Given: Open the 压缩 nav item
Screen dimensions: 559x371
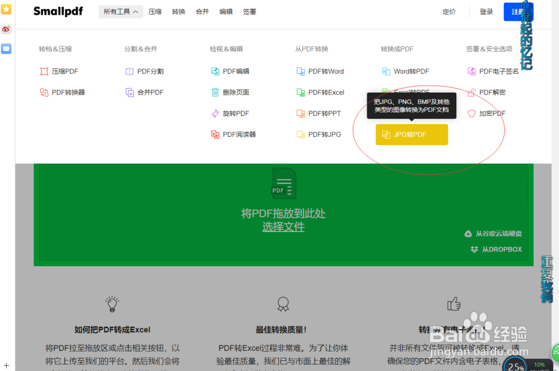Looking at the screenshot, I should (x=155, y=12).
